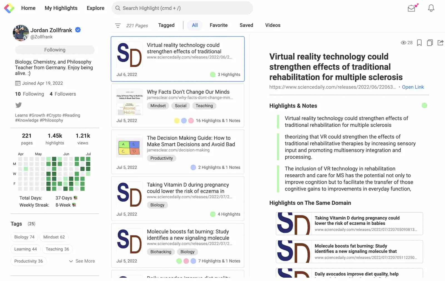Open Jordan's Twitter profile icon
This screenshot has height=281, width=445.
[x=18, y=105]
